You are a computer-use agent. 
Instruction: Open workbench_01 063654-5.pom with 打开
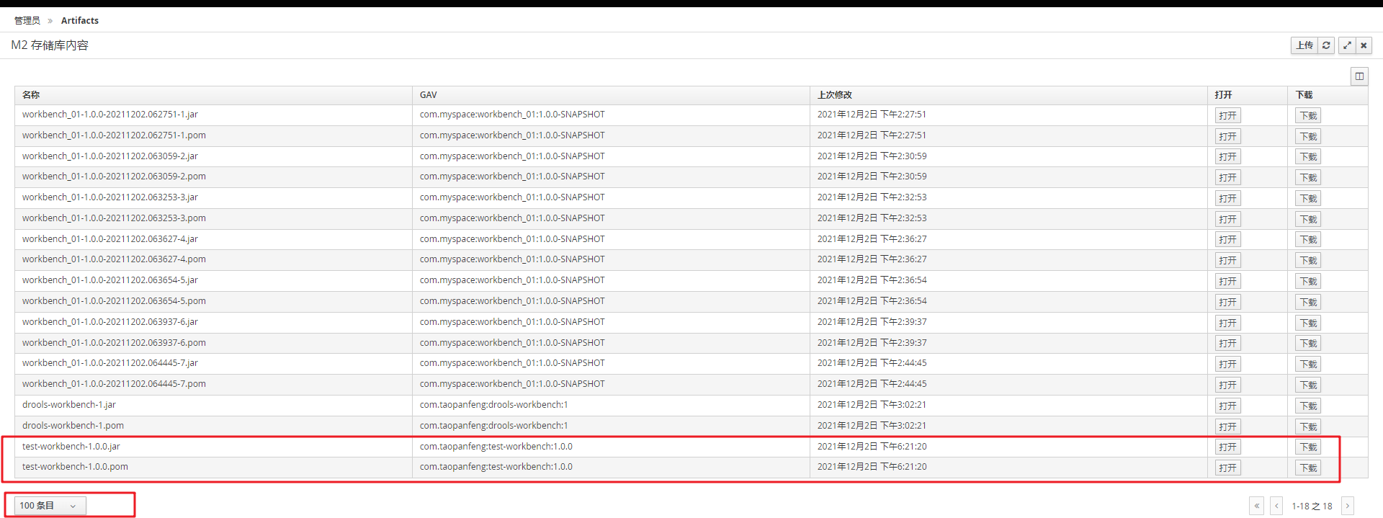pyautogui.click(x=1228, y=303)
